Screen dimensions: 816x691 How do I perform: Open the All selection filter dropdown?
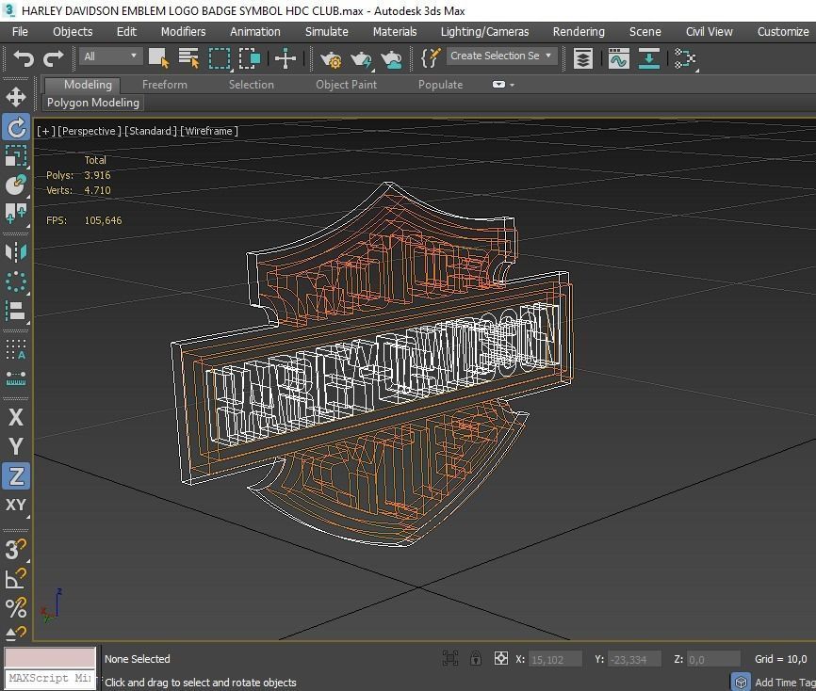110,56
